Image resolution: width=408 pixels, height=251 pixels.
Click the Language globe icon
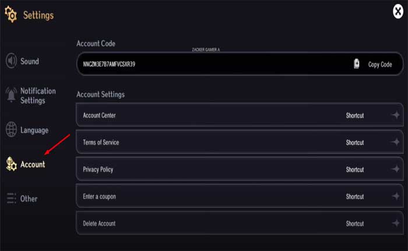11,130
